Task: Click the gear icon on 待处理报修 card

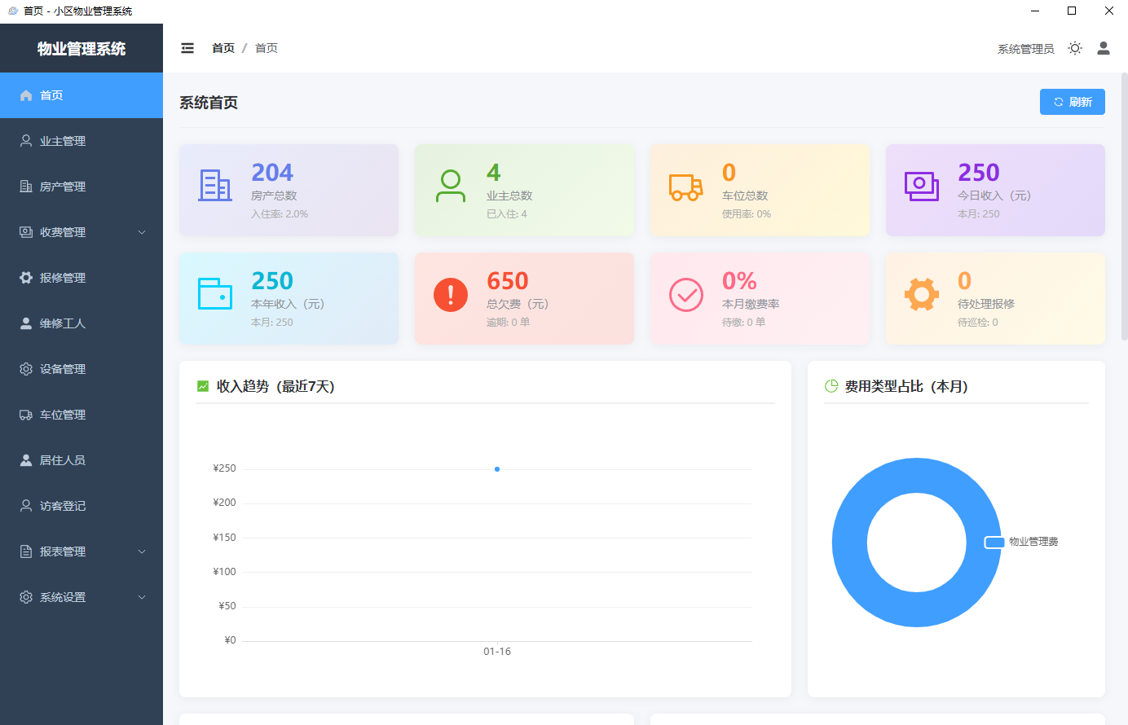Action: point(921,295)
